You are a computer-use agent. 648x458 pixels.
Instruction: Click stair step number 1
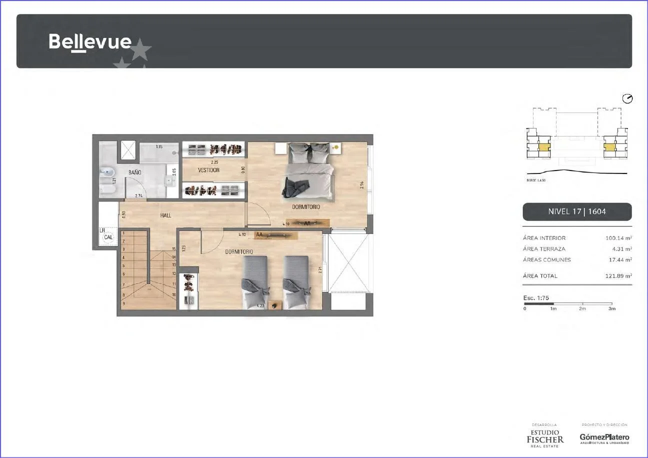click(123, 233)
